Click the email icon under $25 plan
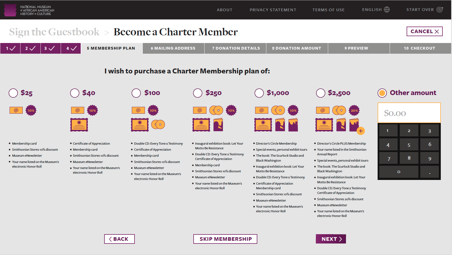 point(16,110)
